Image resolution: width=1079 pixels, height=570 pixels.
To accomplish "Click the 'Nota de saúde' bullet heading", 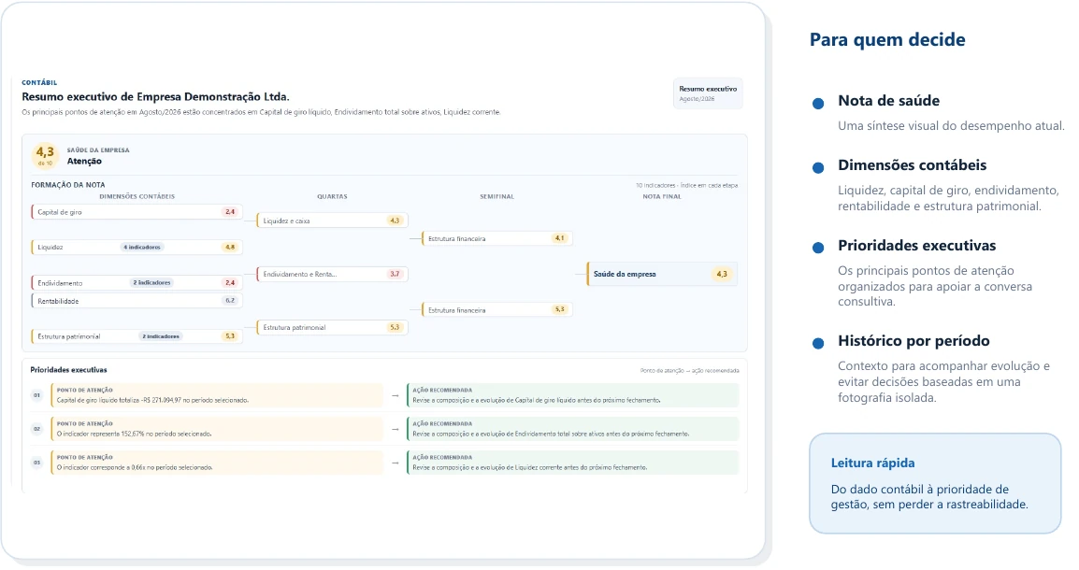I will (x=888, y=101).
